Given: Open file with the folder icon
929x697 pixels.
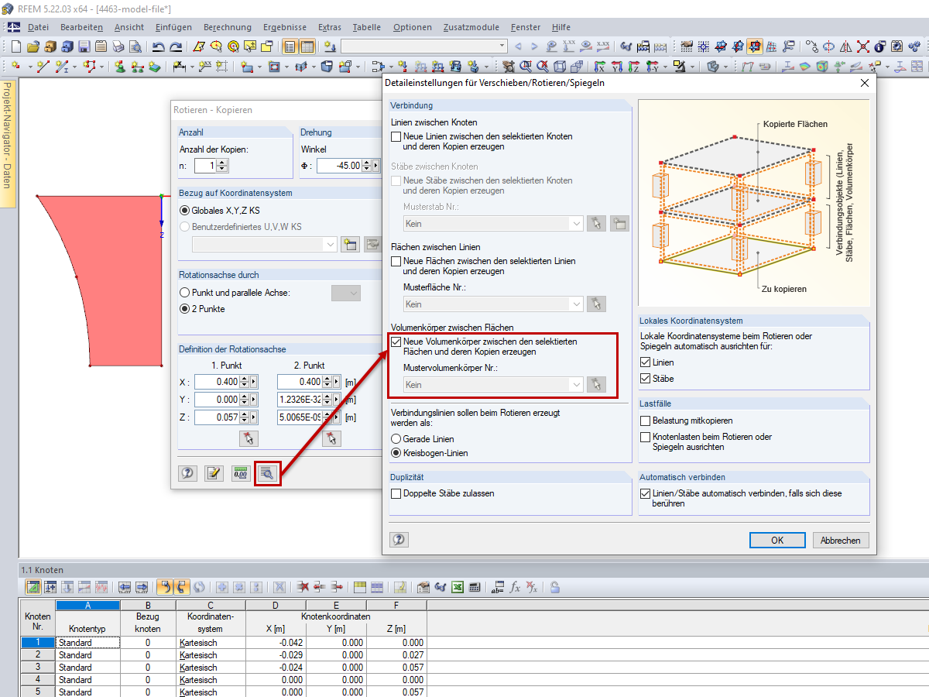Looking at the screenshot, I should (33, 46).
